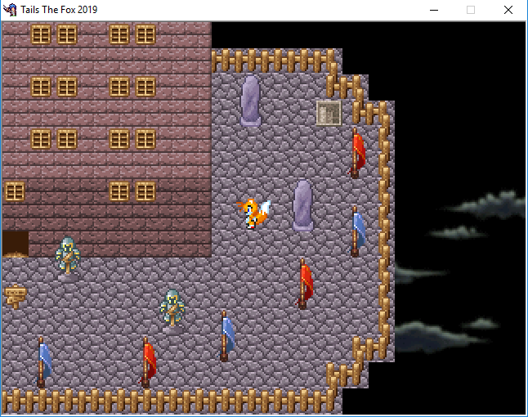The height and width of the screenshot is (417, 528).
Task: Click the wooden signpost
Action: pos(16,297)
